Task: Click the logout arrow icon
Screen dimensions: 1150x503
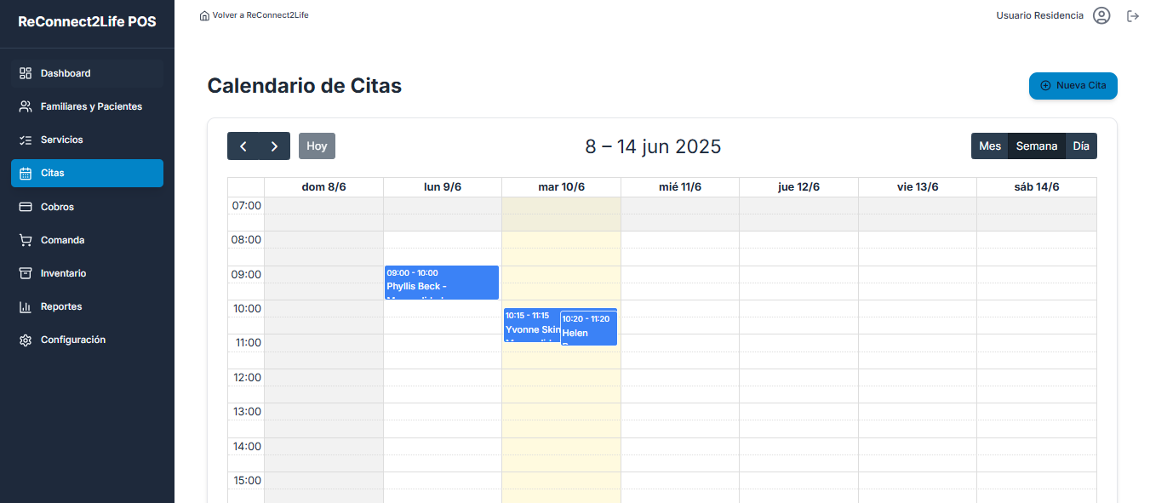Action: coord(1133,15)
